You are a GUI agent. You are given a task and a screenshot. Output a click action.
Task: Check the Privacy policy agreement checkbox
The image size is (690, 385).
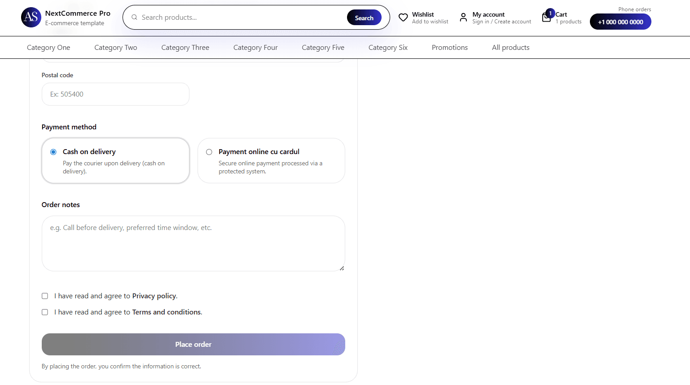[44, 296]
